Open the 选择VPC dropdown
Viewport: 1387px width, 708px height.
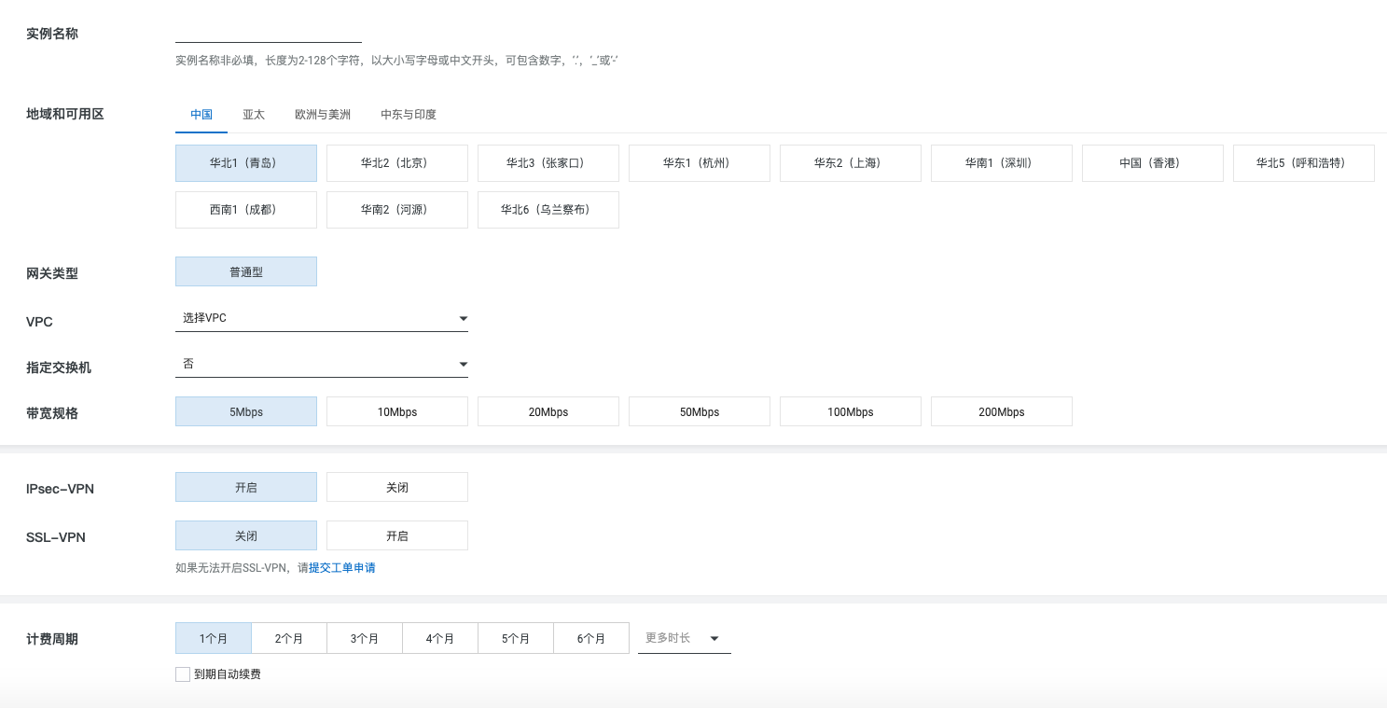(322, 318)
